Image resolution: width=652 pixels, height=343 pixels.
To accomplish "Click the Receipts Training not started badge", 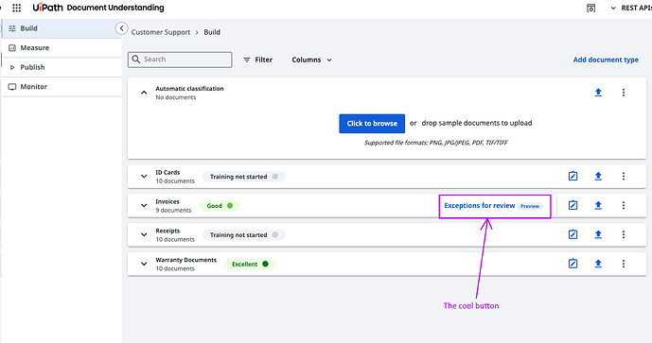I will click(x=243, y=234).
